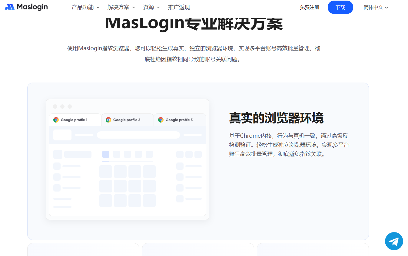Image resolution: width=408 pixels, height=256 pixels.
Task: Open the 资源 dropdown menu
Action: (x=151, y=8)
